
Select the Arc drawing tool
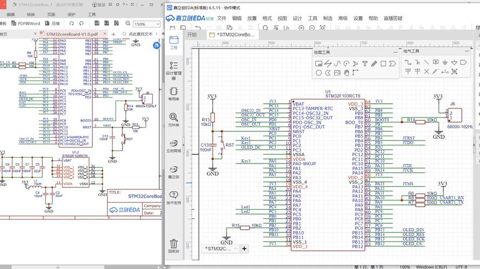(x=346, y=63)
